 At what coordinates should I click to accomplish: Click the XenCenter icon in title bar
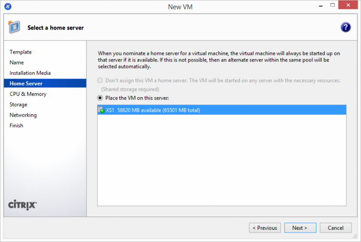coord(8,7)
